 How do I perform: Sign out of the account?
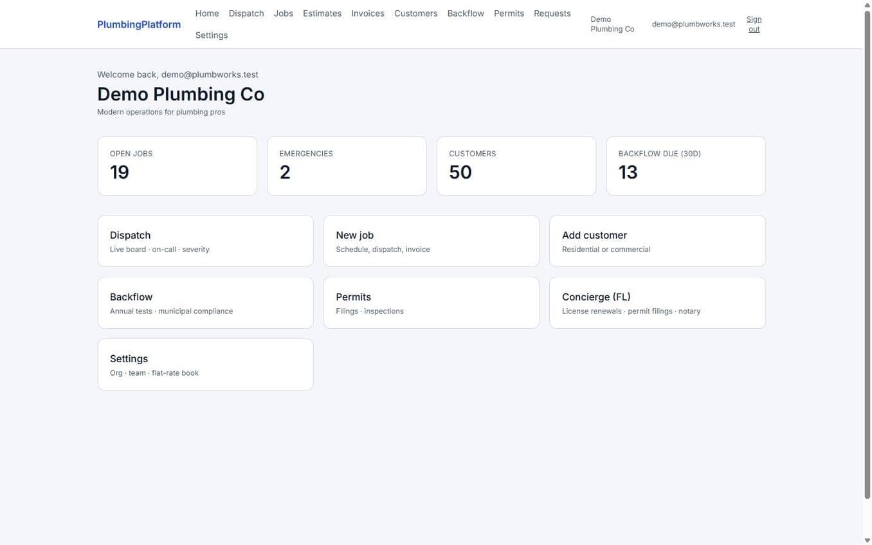click(754, 24)
